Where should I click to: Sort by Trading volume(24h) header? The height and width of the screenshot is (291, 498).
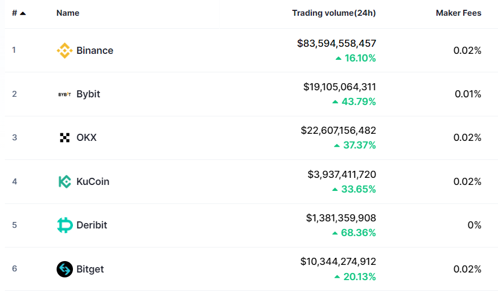(334, 13)
